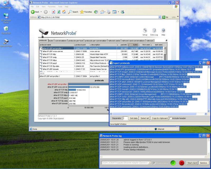Toggle the Promiscuous checkbox in the log window
The height and width of the screenshot is (169, 211).
tap(154, 163)
